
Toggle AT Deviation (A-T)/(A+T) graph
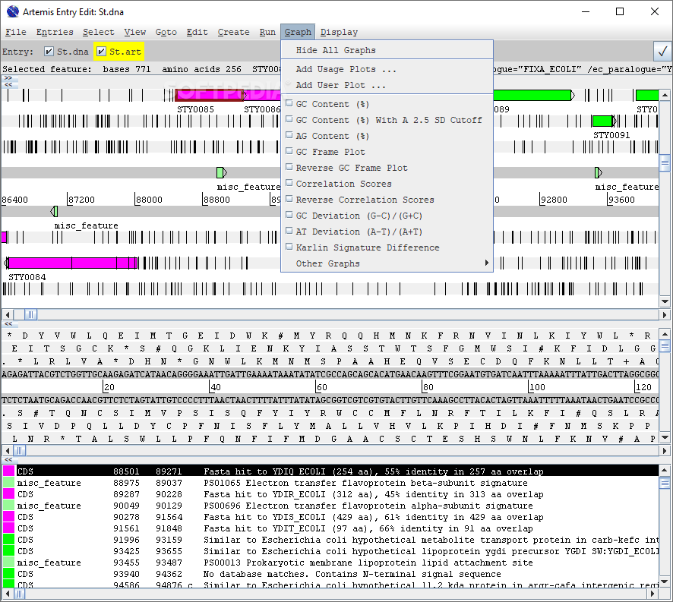tap(289, 231)
